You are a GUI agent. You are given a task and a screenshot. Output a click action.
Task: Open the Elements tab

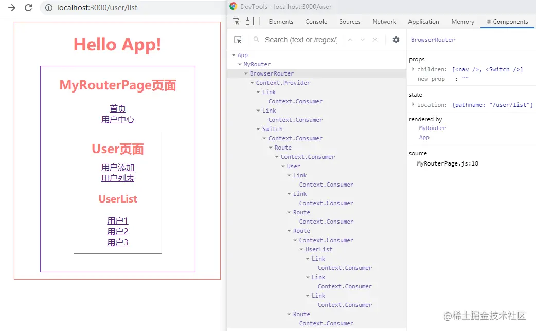pyautogui.click(x=281, y=22)
